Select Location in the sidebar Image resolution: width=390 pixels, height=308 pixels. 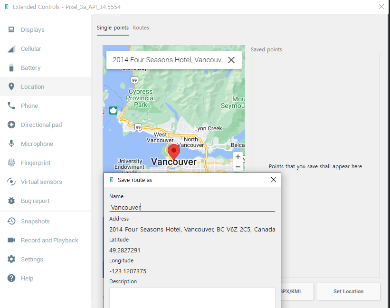click(x=46, y=87)
